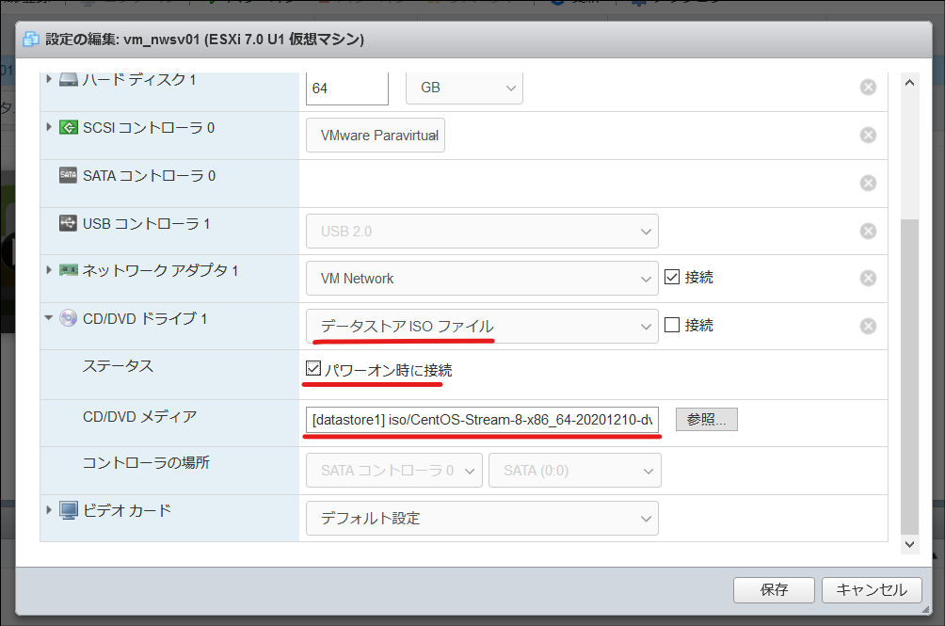The height and width of the screenshot is (626, 945).
Task: Open the SATA (0:0) dropdown
Action: tap(575, 470)
